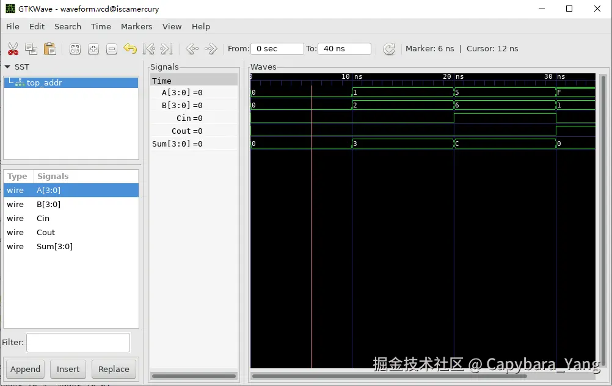The image size is (612, 386).
Task: Click the Append button
Action: 25,369
